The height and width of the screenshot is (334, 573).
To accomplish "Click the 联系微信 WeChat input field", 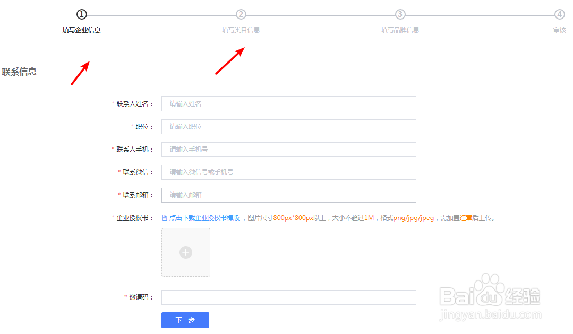I will pyautogui.click(x=288, y=172).
